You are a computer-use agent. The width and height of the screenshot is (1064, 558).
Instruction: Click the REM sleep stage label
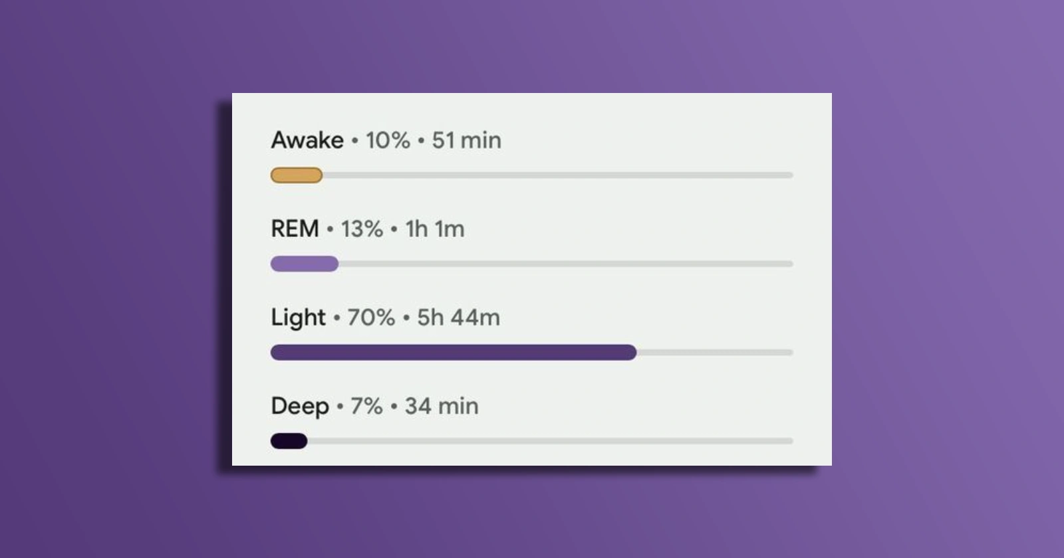tap(295, 229)
